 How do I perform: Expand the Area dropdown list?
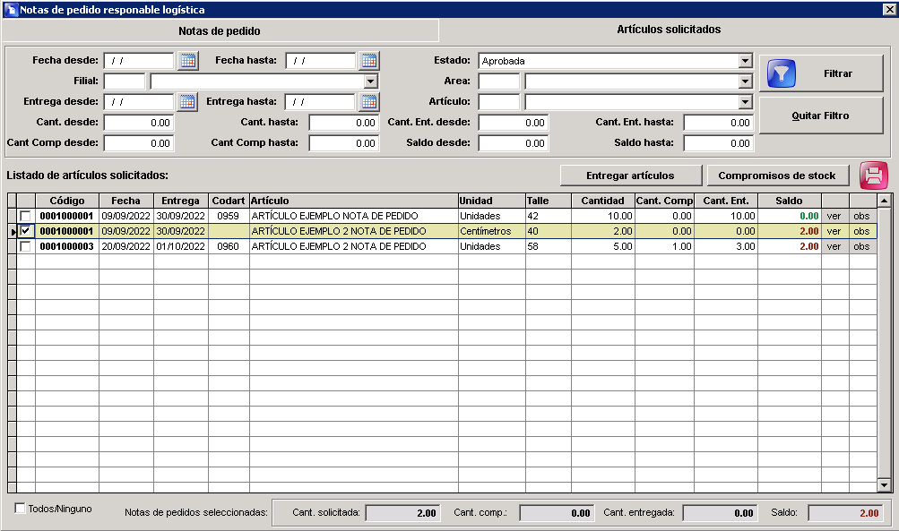[745, 81]
